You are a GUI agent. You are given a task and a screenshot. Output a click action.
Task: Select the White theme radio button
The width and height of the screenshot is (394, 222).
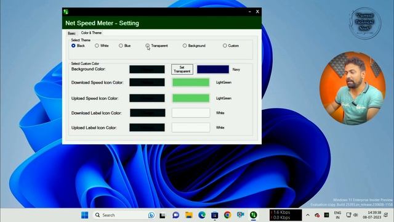(97, 46)
